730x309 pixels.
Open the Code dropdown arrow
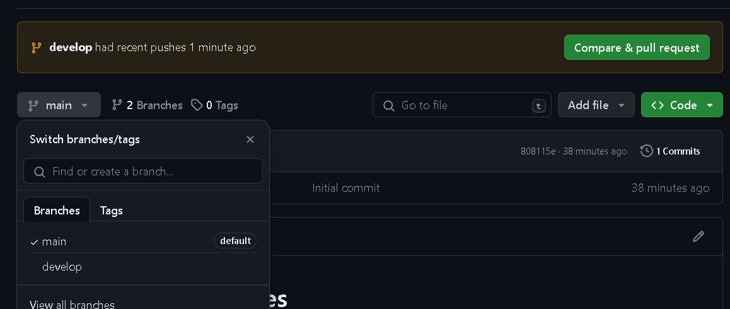coord(710,105)
